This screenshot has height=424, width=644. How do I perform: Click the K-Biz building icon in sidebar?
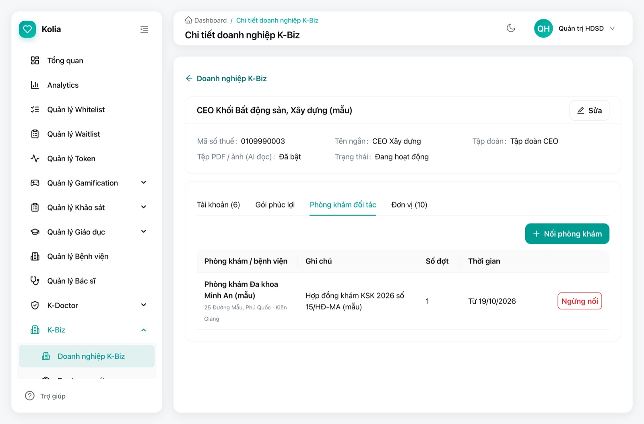[35, 330]
